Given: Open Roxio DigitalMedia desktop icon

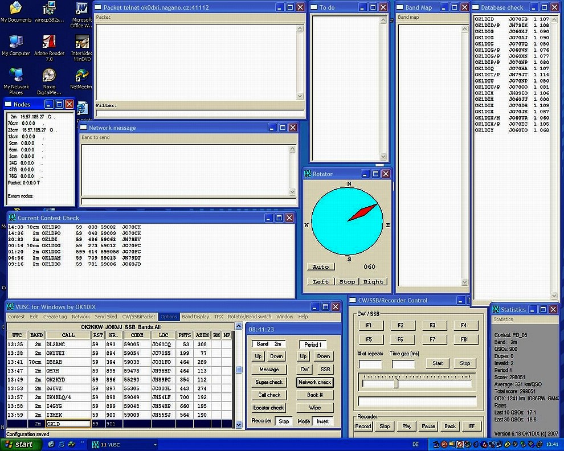Looking at the screenshot, I should tap(49, 81).
